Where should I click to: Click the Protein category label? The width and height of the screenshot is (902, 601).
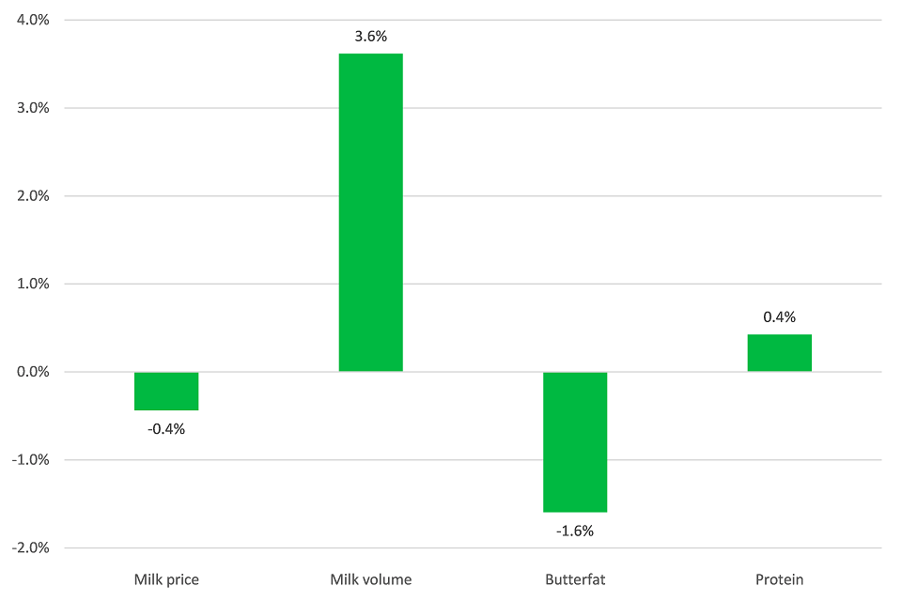[x=779, y=579]
